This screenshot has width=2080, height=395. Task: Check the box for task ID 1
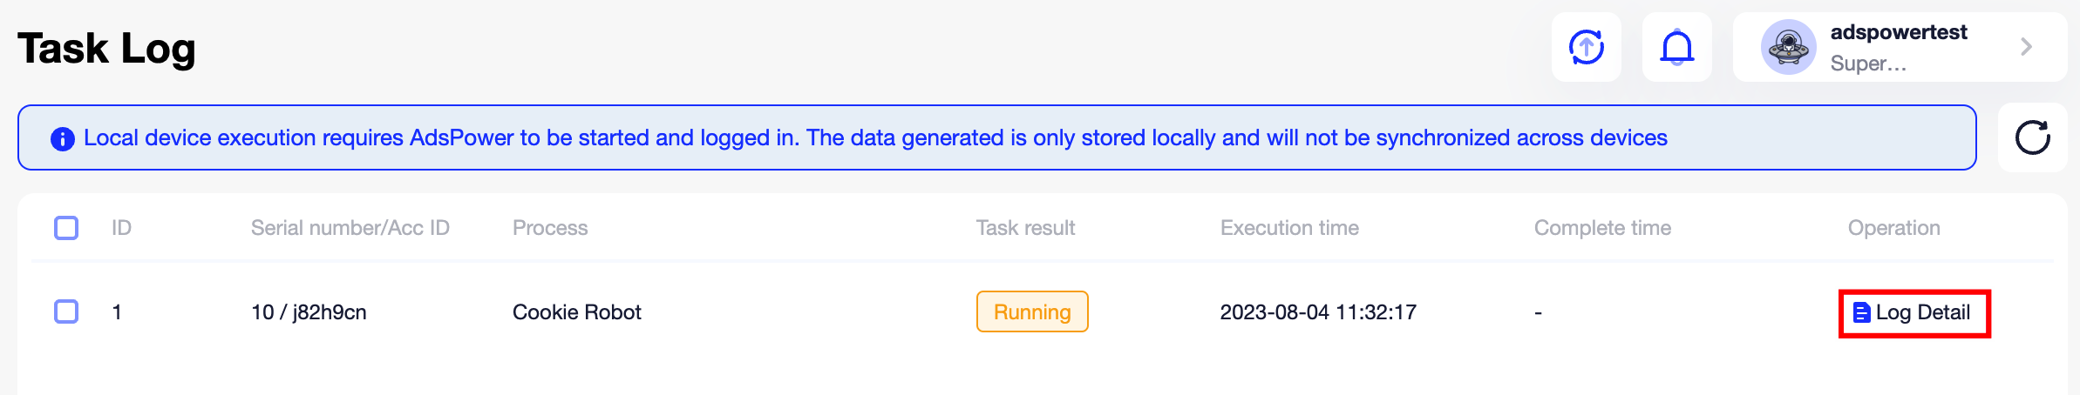66,311
